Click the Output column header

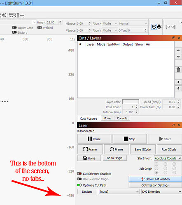click(x=128, y=44)
